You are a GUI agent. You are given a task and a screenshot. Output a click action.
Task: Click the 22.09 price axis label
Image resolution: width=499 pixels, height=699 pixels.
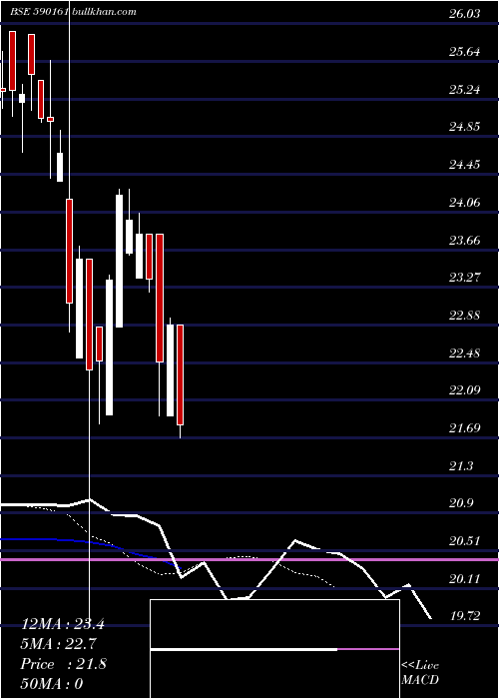(x=465, y=390)
